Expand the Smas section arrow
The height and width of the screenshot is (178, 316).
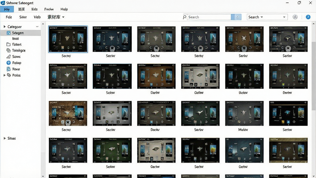(x=4, y=138)
